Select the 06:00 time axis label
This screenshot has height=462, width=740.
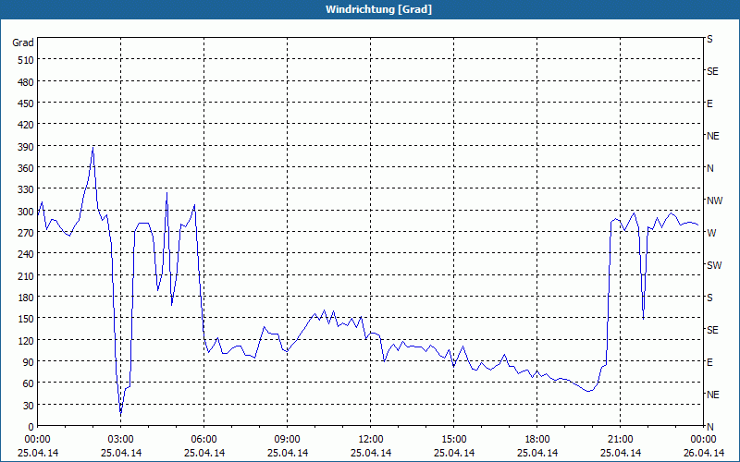[203, 440]
